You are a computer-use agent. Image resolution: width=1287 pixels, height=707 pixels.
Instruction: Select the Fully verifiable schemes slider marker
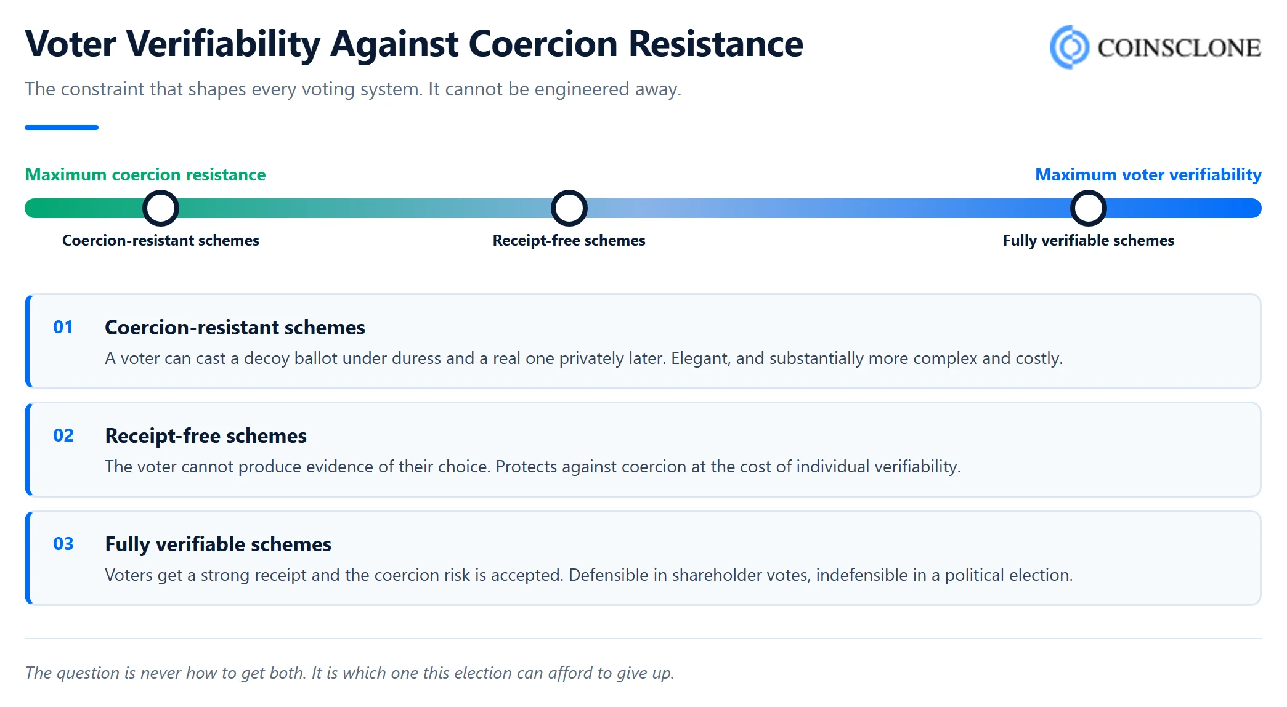click(x=1089, y=208)
